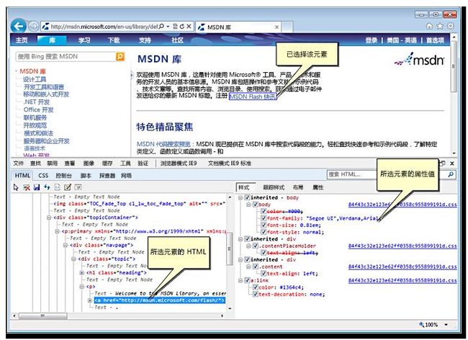468x340 pixels.
Task: Close the developer tools pane
Action: click(x=452, y=164)
